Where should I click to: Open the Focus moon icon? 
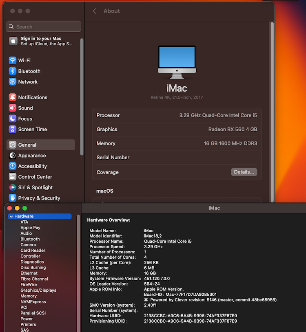point(13,119)
